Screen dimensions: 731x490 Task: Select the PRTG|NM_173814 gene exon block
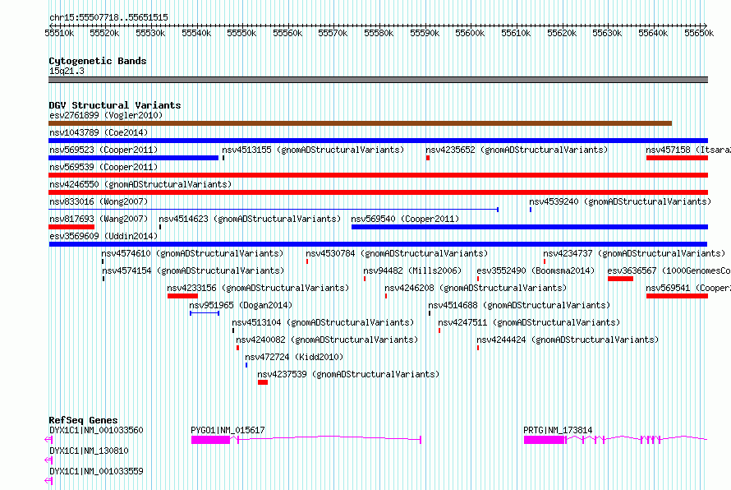pyautogui.click(x=544, y=440)
